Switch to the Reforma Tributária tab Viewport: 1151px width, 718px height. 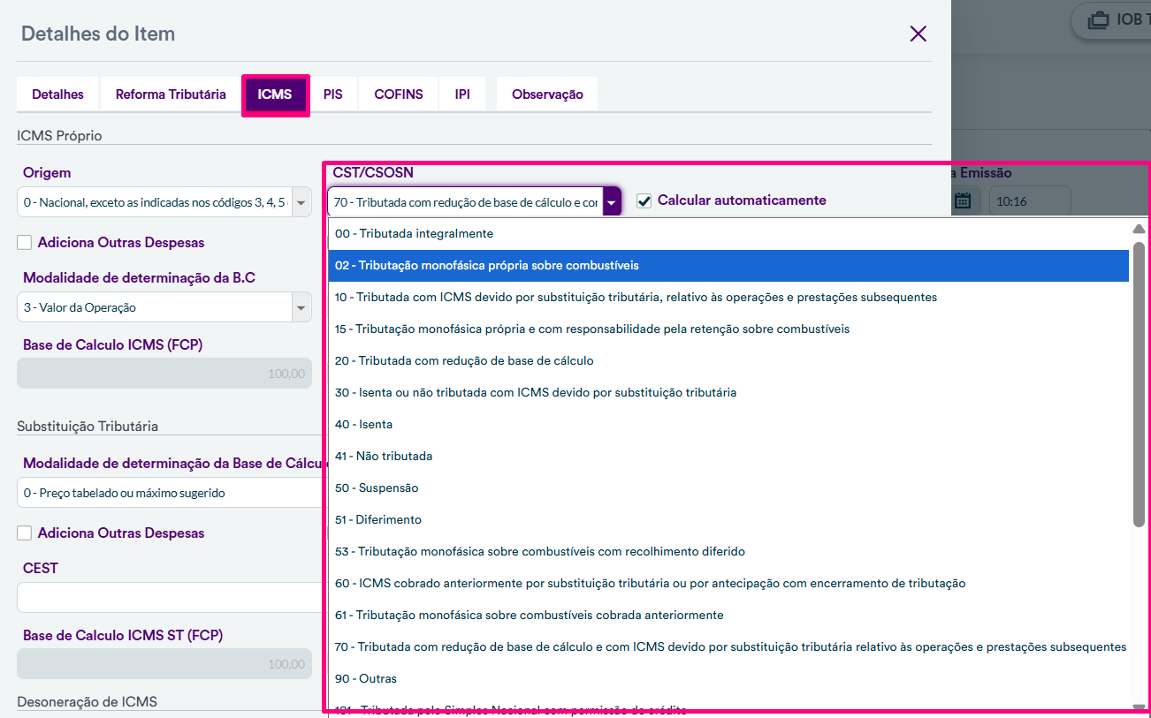[x=171, y=94]
